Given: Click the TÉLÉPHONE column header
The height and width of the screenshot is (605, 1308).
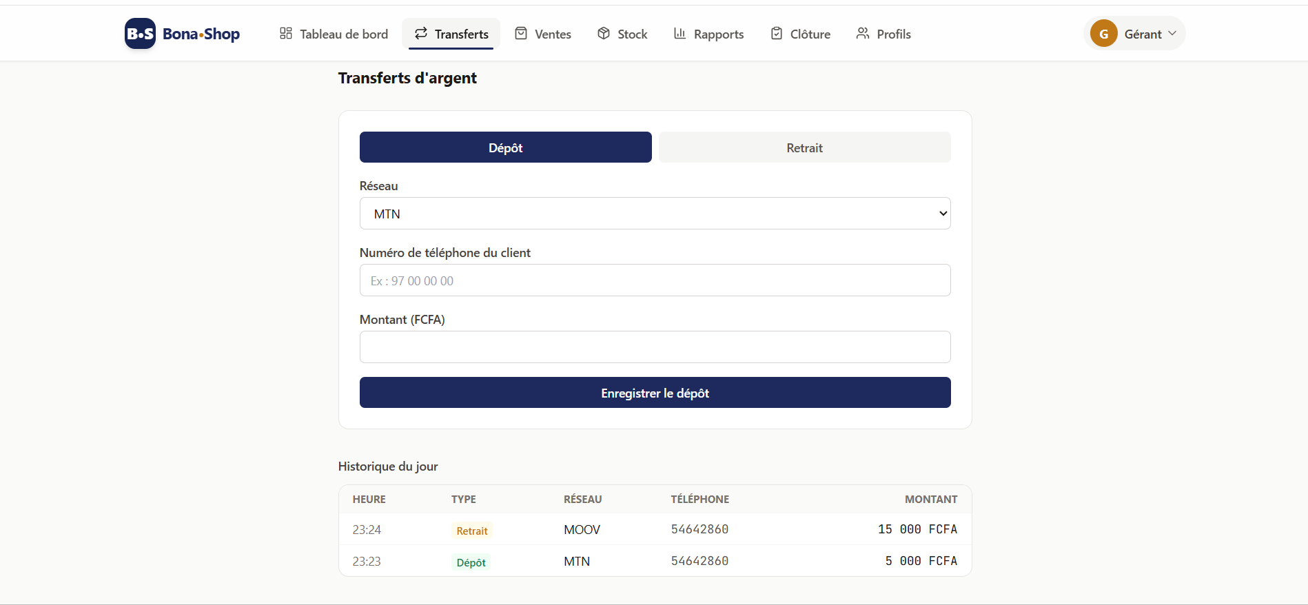Looking at the screenshot, I should pyautogui.click(x=700, y=500).
